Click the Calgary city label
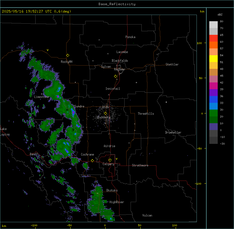Viewport: 234px width, 229px height. pos(108,164)
